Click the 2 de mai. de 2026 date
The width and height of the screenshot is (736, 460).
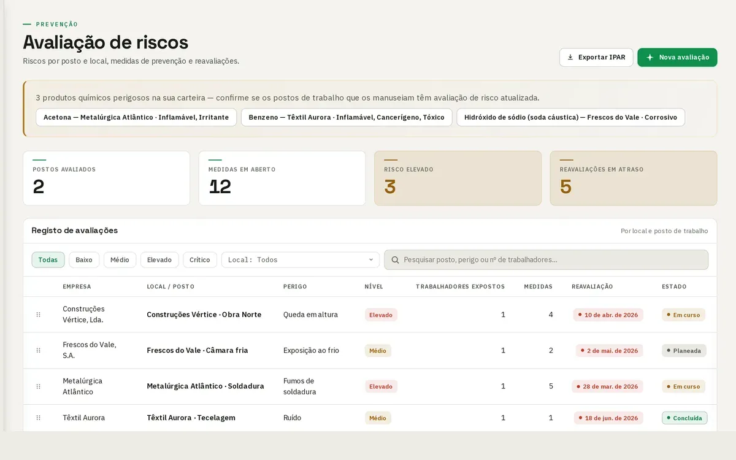609,350
